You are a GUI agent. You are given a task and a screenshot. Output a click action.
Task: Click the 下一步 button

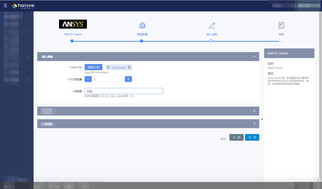click(252, 137)
